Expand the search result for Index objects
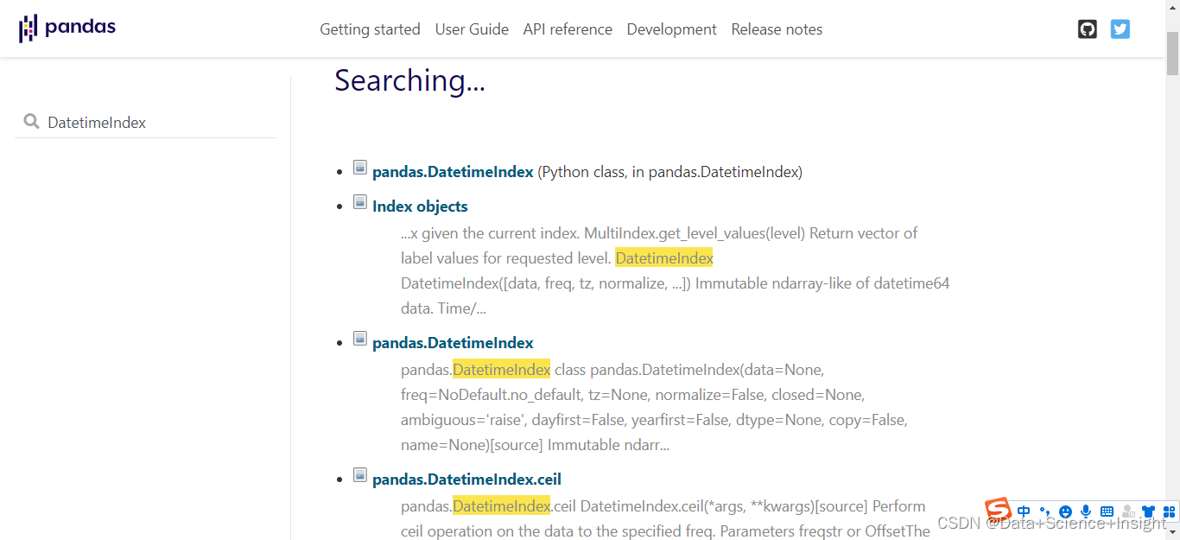This screenshot has width=1180, height=540. [360, 201]
